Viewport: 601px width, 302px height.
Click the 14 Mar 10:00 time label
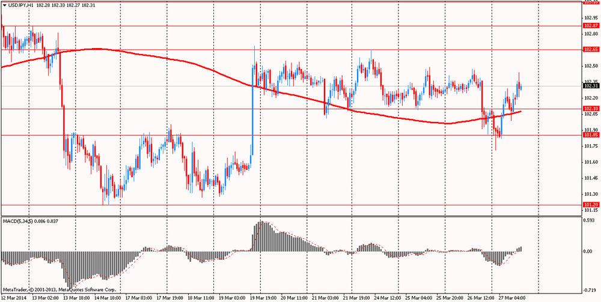coord(108,297)
